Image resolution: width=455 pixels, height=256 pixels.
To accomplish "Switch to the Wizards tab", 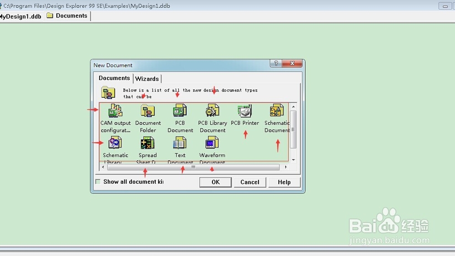I will [x=147, y=79].
